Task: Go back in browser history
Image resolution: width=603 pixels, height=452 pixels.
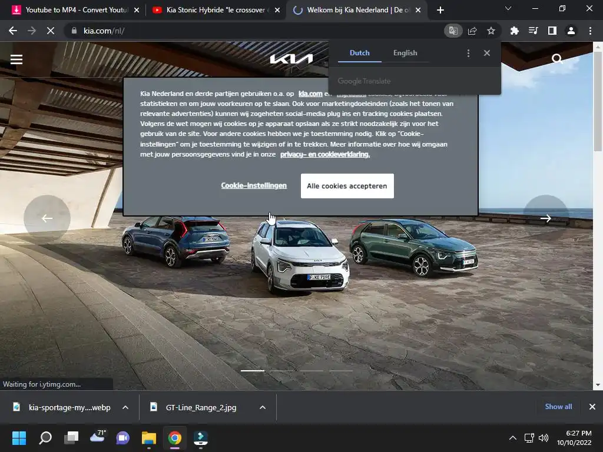Action: [13, 31]
